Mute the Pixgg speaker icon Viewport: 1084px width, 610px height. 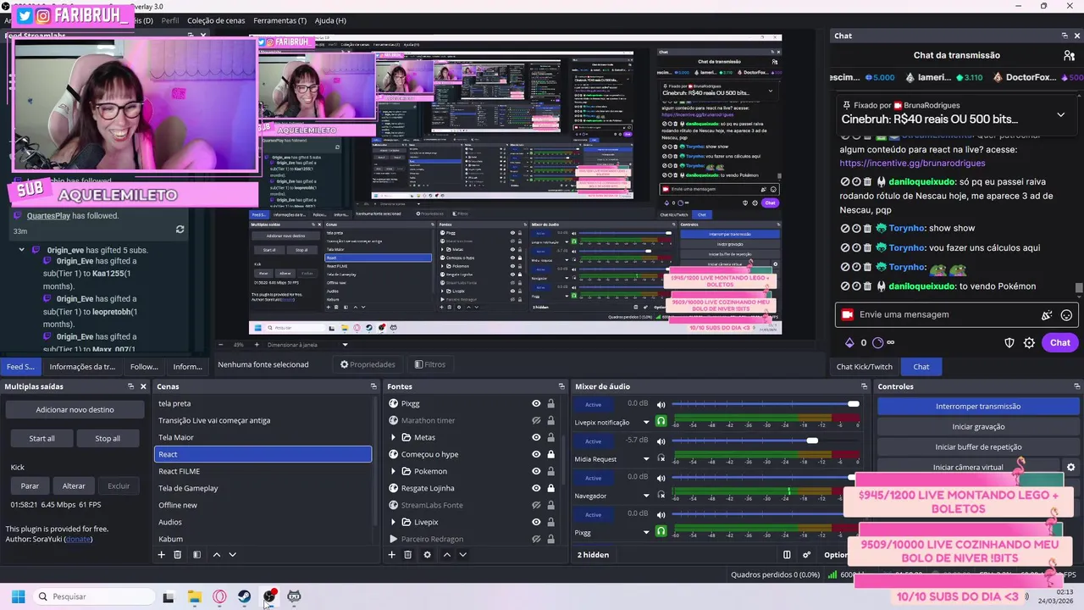[661, 514]
